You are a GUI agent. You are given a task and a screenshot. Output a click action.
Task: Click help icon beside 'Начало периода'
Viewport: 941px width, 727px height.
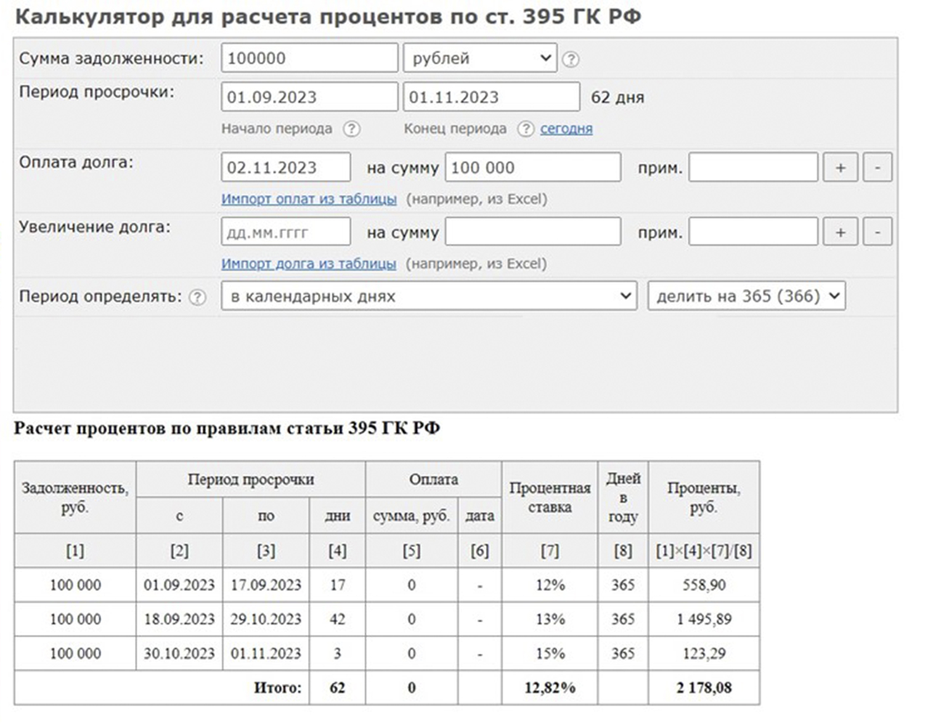(x=351, y=129)
